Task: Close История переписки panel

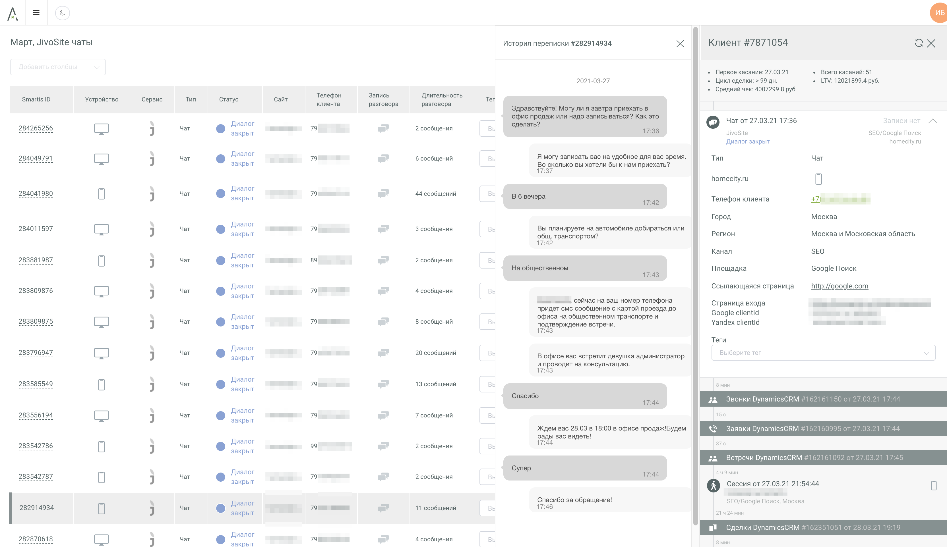Action: pyautogui.click(x=680, y=43)
